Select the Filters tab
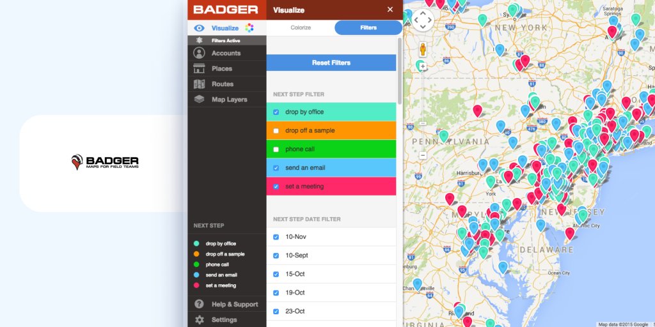655x327 pixels. (x=368, y=28)
